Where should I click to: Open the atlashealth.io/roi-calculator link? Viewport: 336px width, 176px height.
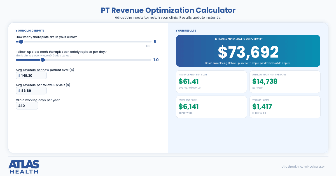tap(303, 167)
